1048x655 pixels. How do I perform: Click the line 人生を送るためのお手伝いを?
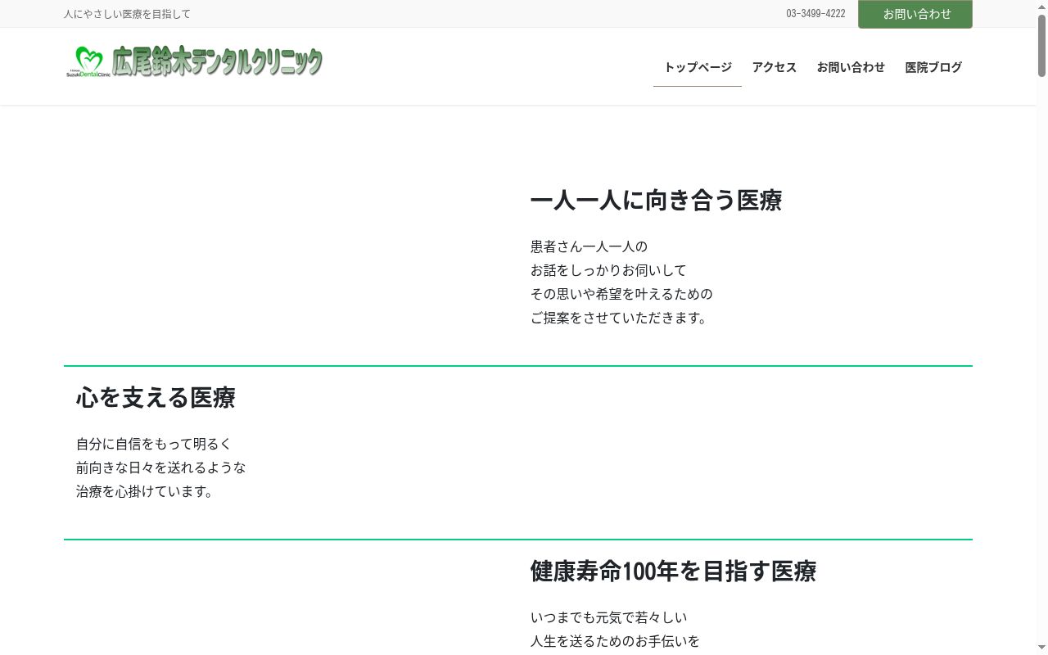tap(615, 641)
